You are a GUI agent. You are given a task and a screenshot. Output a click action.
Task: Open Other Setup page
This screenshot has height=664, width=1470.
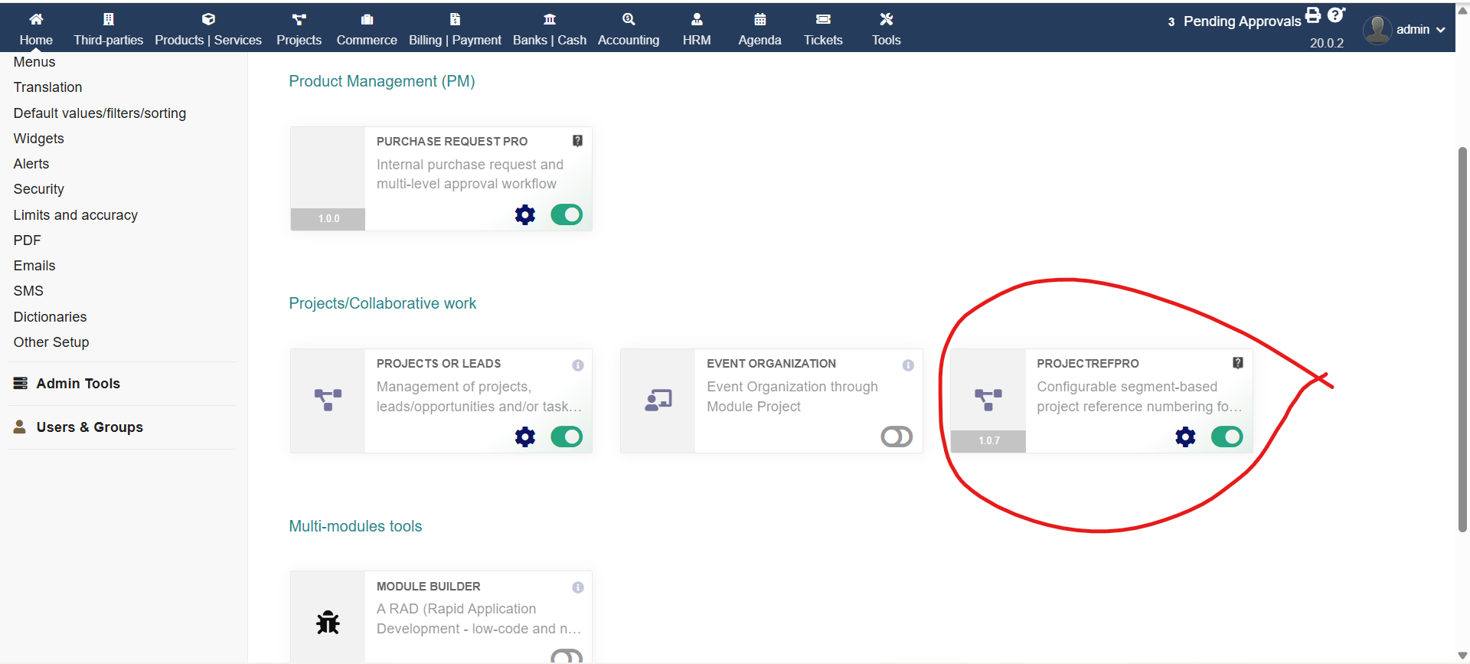point(51,342)
